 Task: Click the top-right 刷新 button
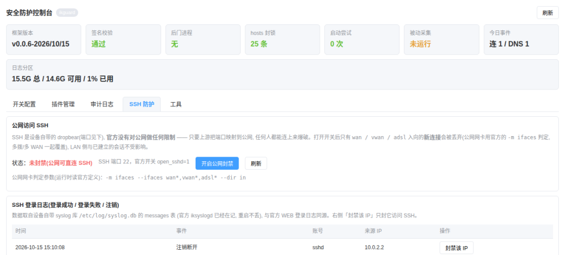(x=547, y=13)
